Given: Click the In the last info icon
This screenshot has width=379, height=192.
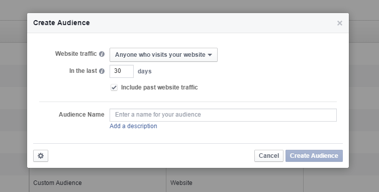Looking at the screenshot, I should point(102,71).
